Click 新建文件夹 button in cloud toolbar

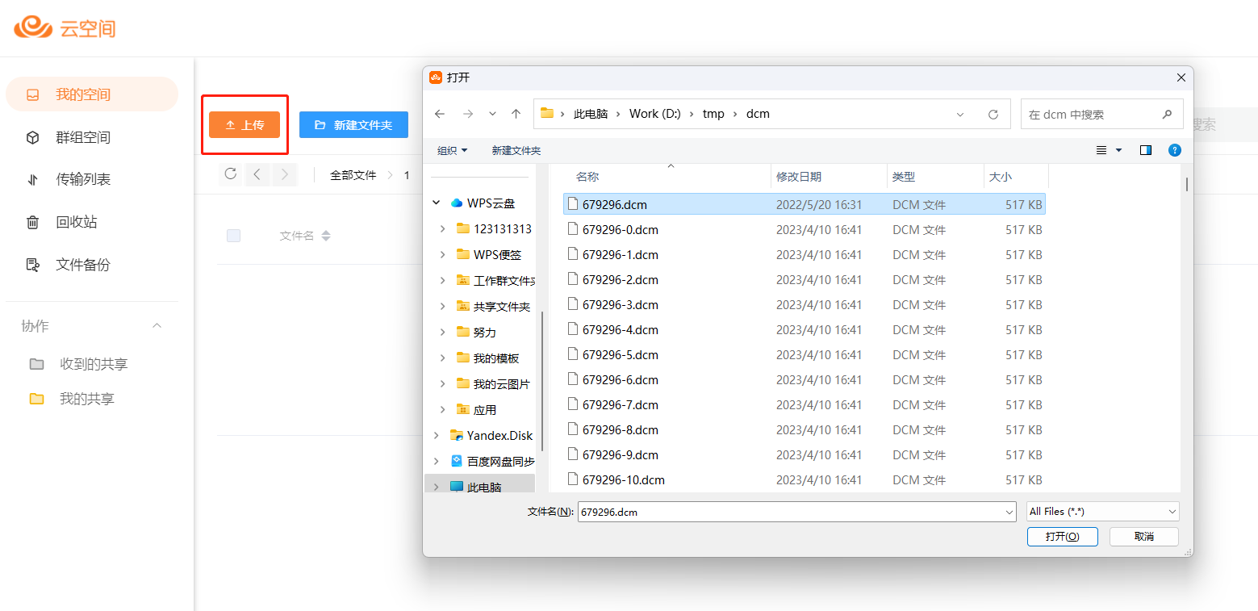353,125
